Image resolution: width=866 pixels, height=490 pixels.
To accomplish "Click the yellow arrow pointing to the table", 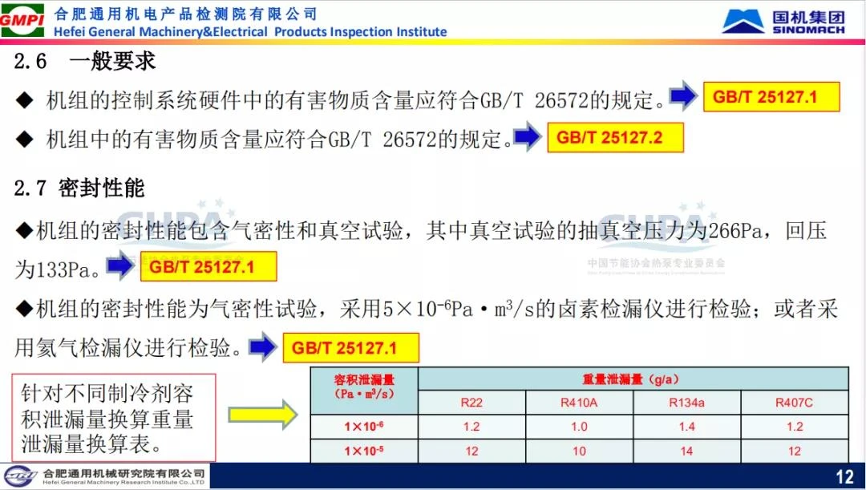I will click(x=262, y=414).
